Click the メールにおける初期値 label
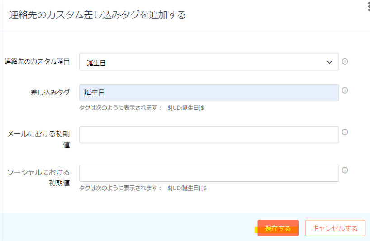The image size is (370, 241). click(x=38, y=139)
